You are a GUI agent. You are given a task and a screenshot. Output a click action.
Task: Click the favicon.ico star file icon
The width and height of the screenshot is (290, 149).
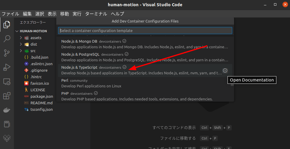point(26,83)
